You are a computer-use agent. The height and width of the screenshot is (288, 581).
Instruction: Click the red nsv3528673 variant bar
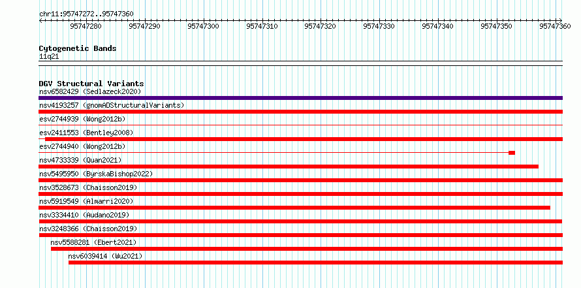point(300,194)
